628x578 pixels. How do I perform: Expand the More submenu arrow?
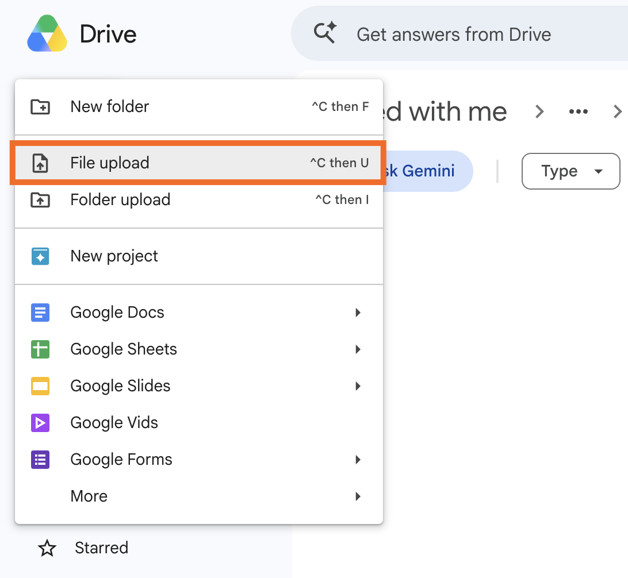358,496
